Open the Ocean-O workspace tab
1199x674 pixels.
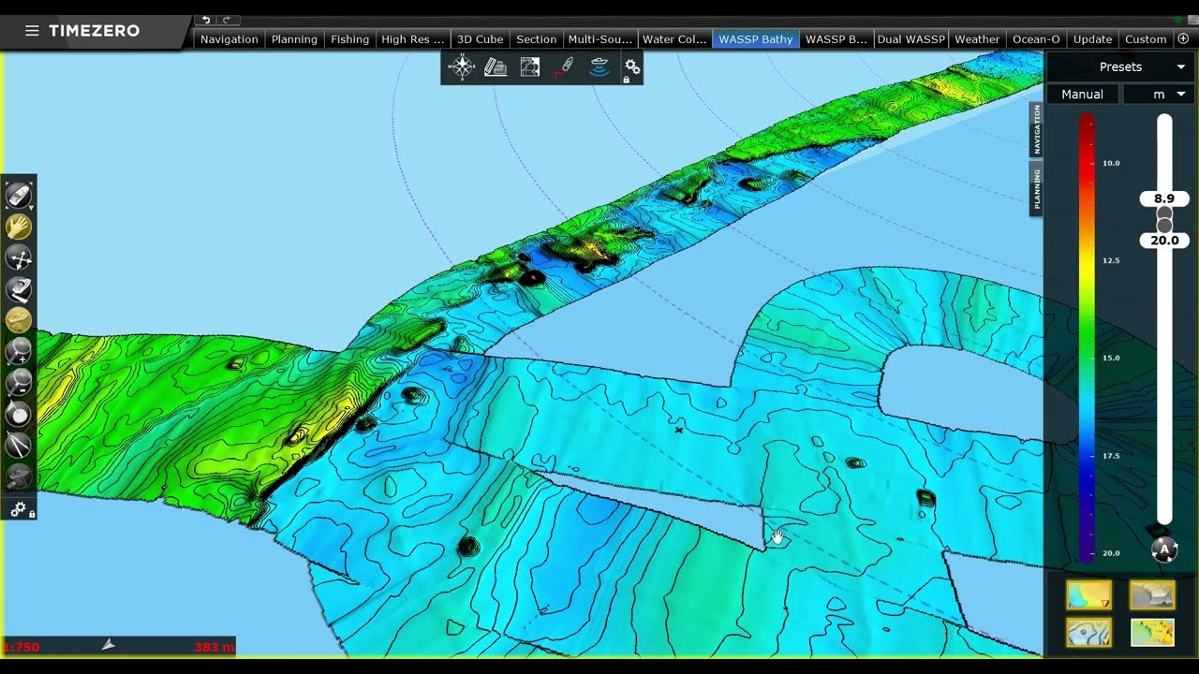pos(1036,39)
